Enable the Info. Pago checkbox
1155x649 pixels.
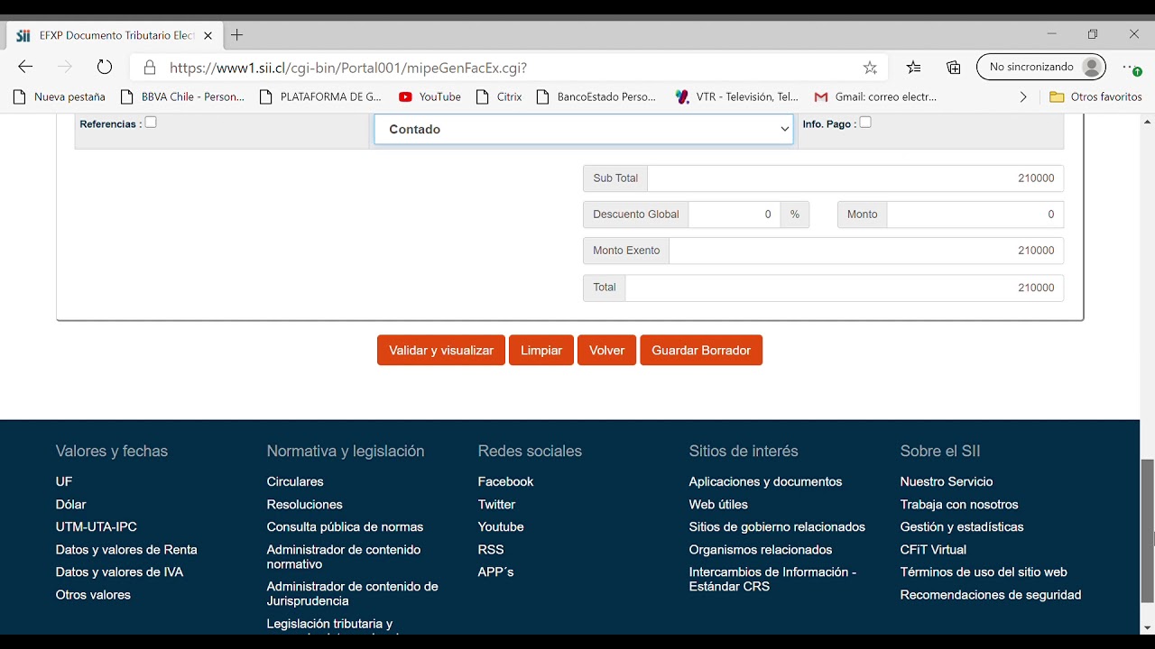[865, 123]
